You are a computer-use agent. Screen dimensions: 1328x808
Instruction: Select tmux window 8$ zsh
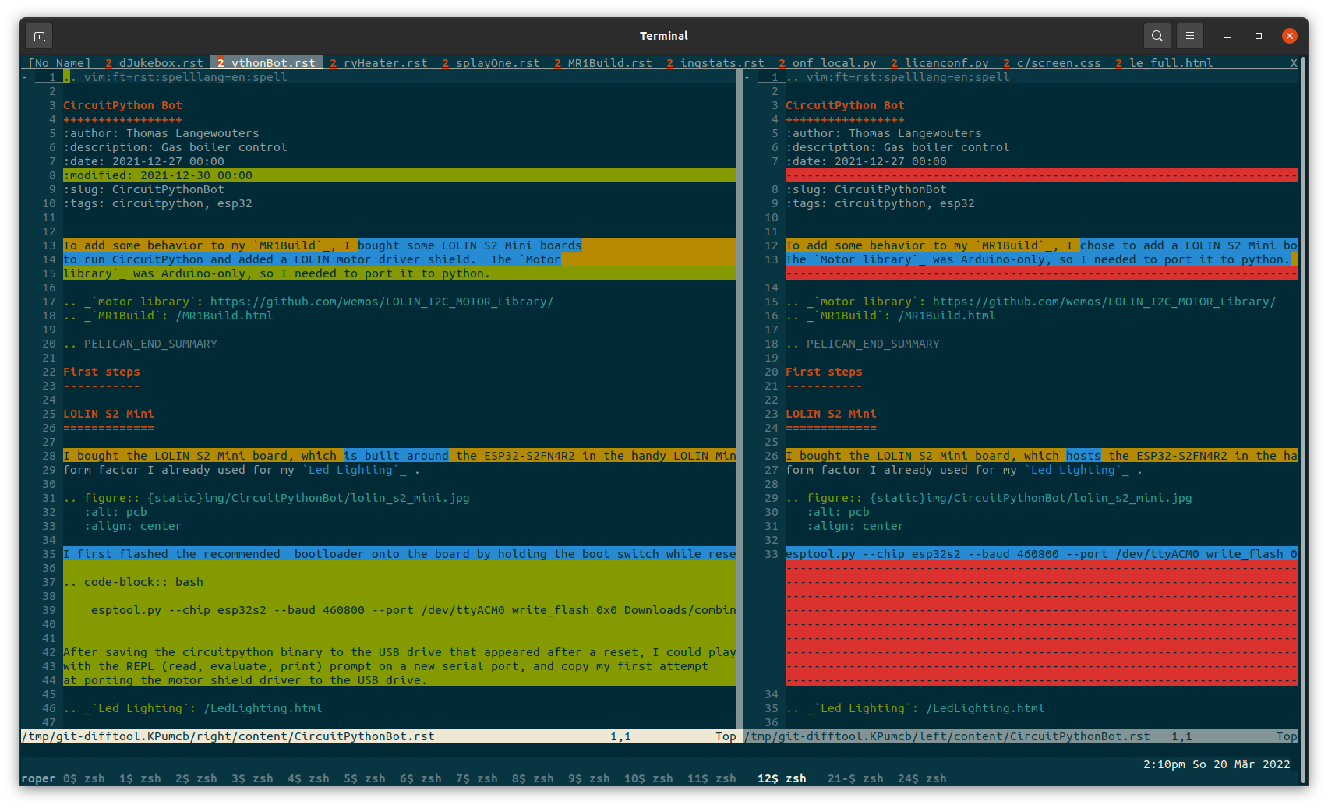click(533, 778)
